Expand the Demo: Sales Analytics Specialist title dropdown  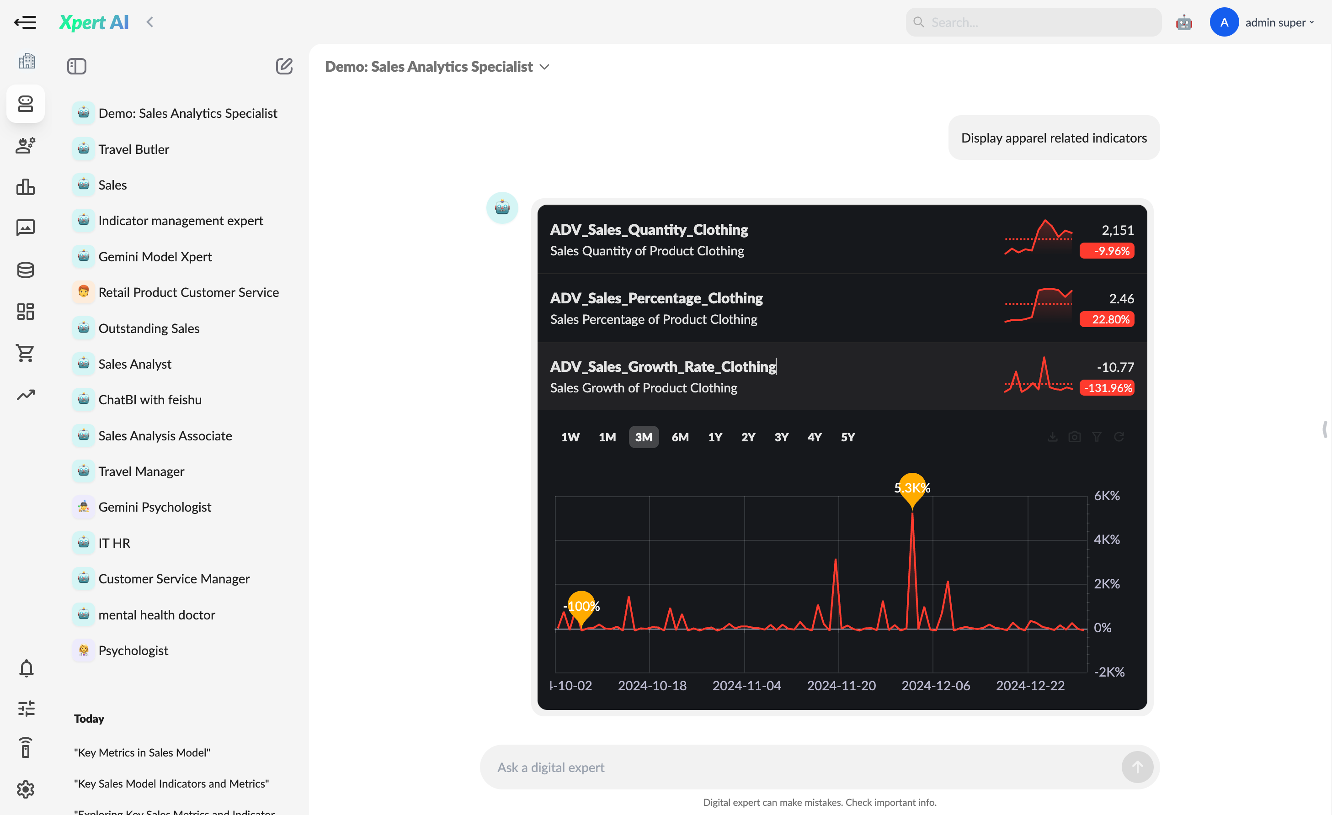tap(544, 66)
